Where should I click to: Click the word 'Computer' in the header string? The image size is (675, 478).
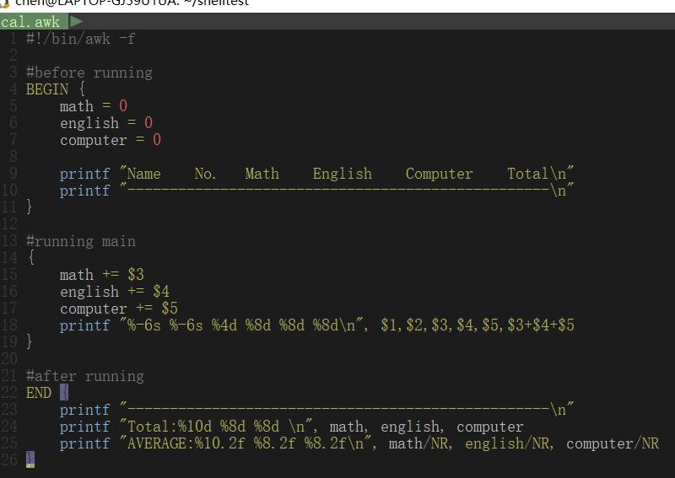pyautogui.click(x=439, y=174)
